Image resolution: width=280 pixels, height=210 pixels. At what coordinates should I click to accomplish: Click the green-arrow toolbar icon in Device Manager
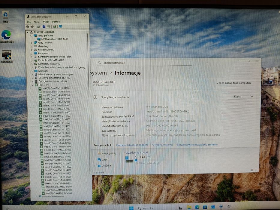(54, 27)
